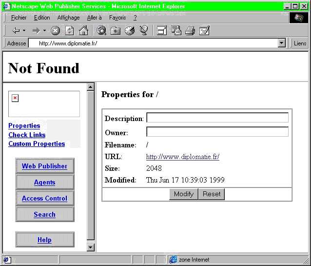Open Access Control

coord(45,198)
